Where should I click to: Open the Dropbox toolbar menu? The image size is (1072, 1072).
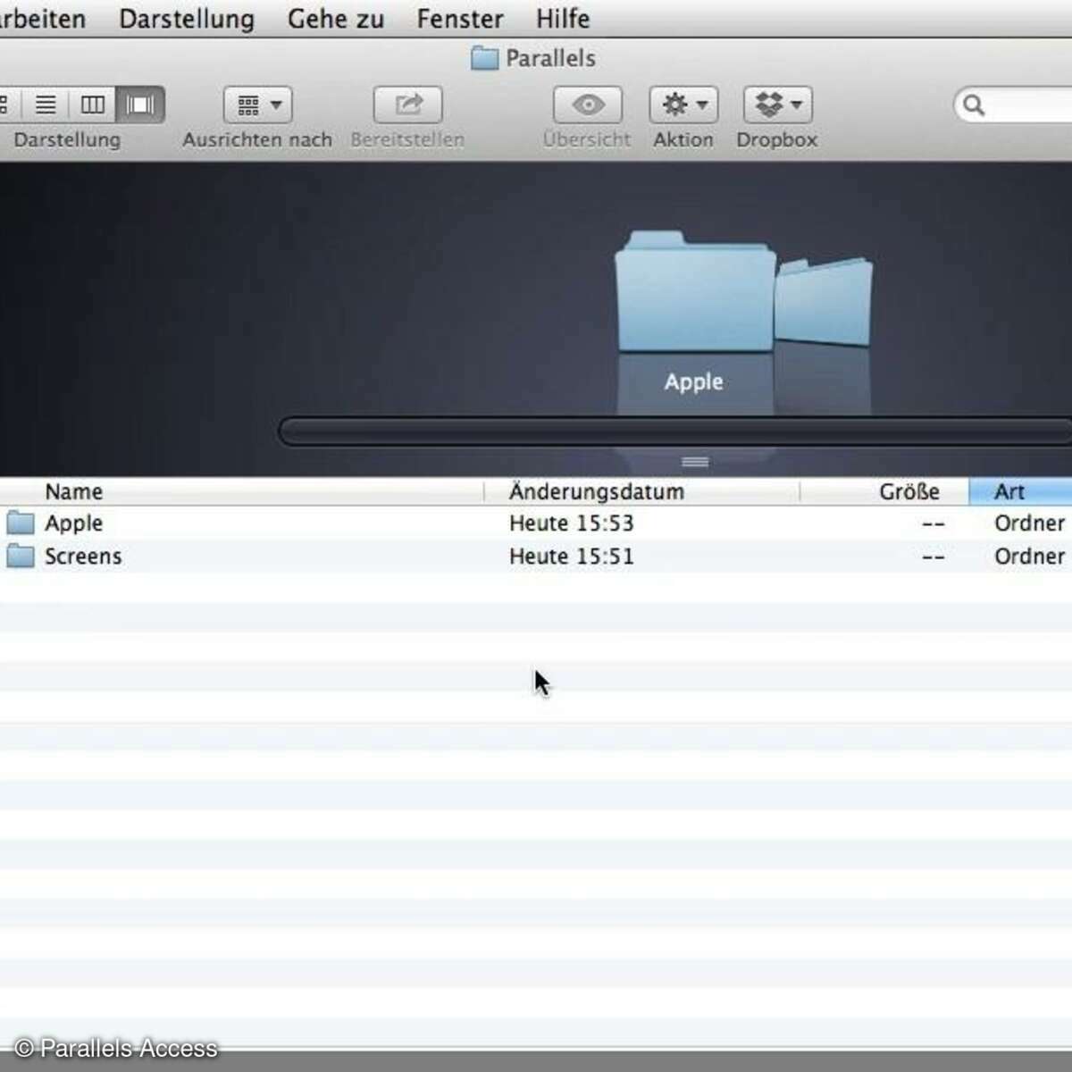pyautogui.click(x=777, y=105)
